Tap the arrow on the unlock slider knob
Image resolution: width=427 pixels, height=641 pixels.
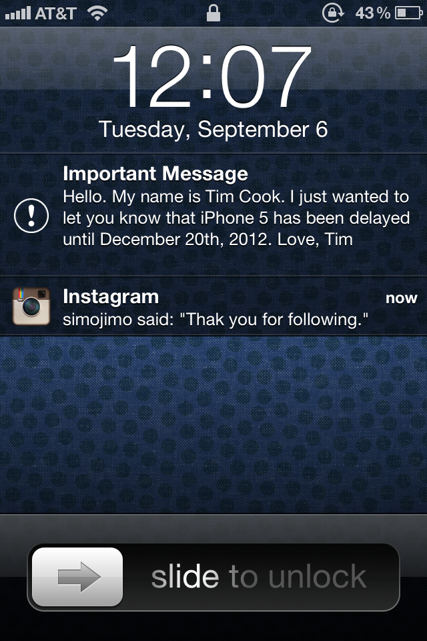pos(79,577)
